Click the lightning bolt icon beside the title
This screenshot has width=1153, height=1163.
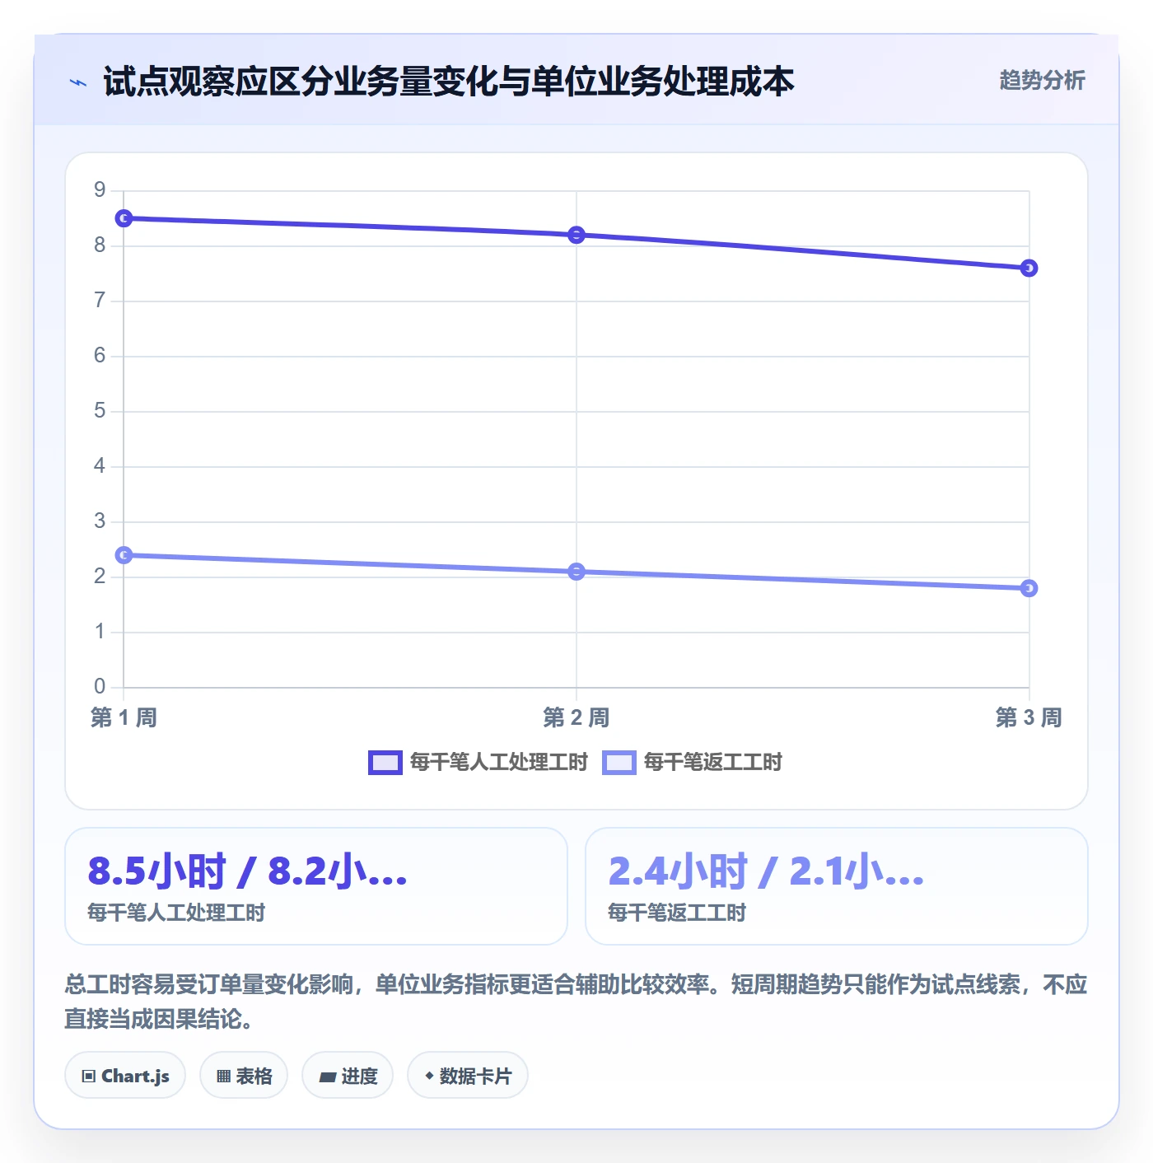point(78,82)
